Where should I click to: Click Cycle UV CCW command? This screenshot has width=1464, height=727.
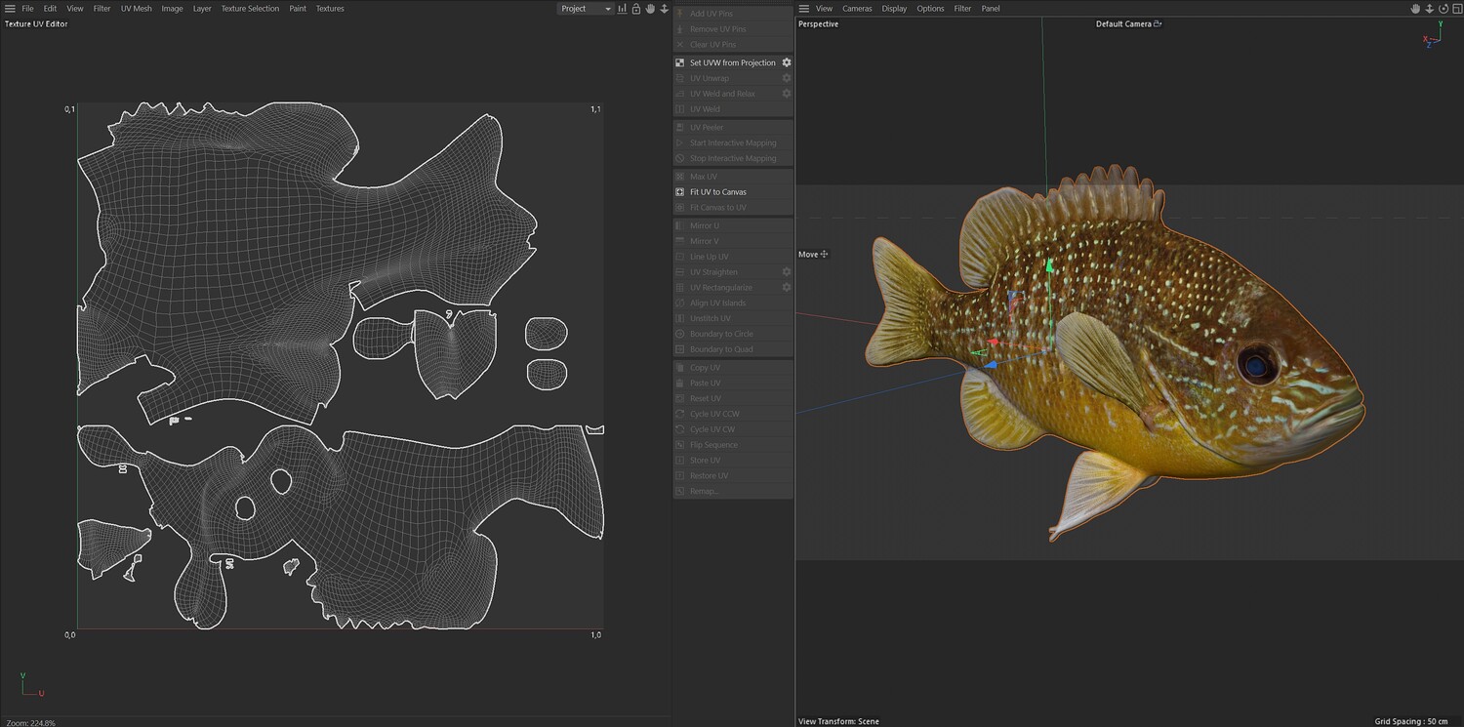click(732, 414)
